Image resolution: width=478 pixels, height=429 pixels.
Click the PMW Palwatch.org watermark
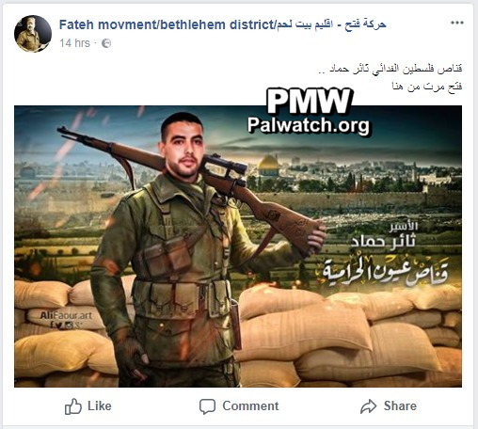tap(309, 112)
